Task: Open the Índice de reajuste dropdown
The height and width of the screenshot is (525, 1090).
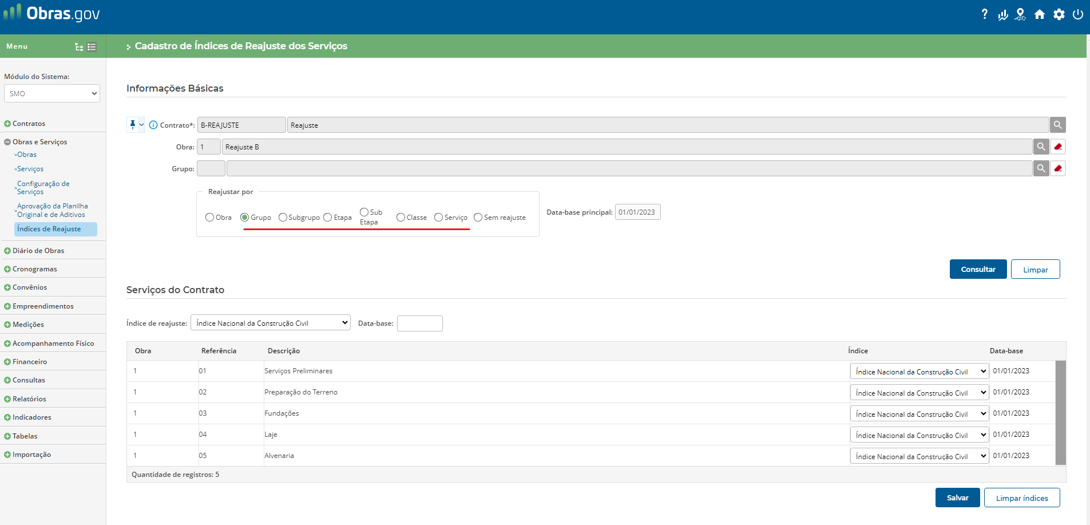Action: 270,323
